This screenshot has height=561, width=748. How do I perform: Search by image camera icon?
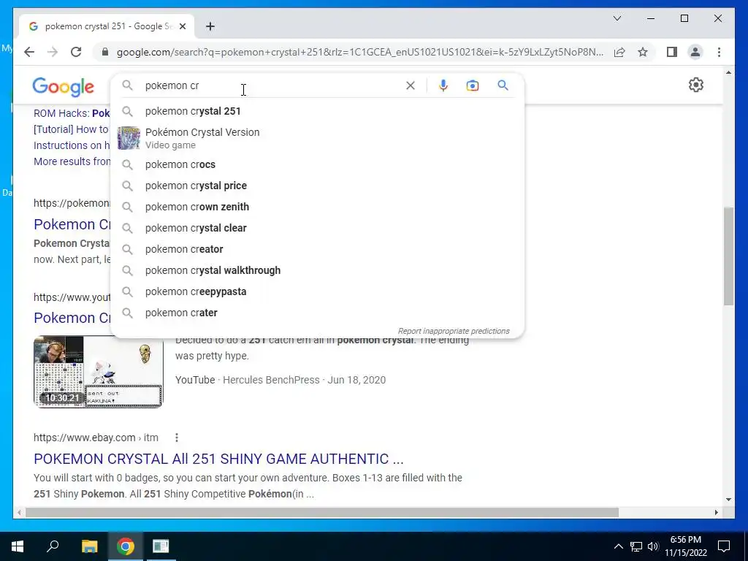click(x=473, y=85)
